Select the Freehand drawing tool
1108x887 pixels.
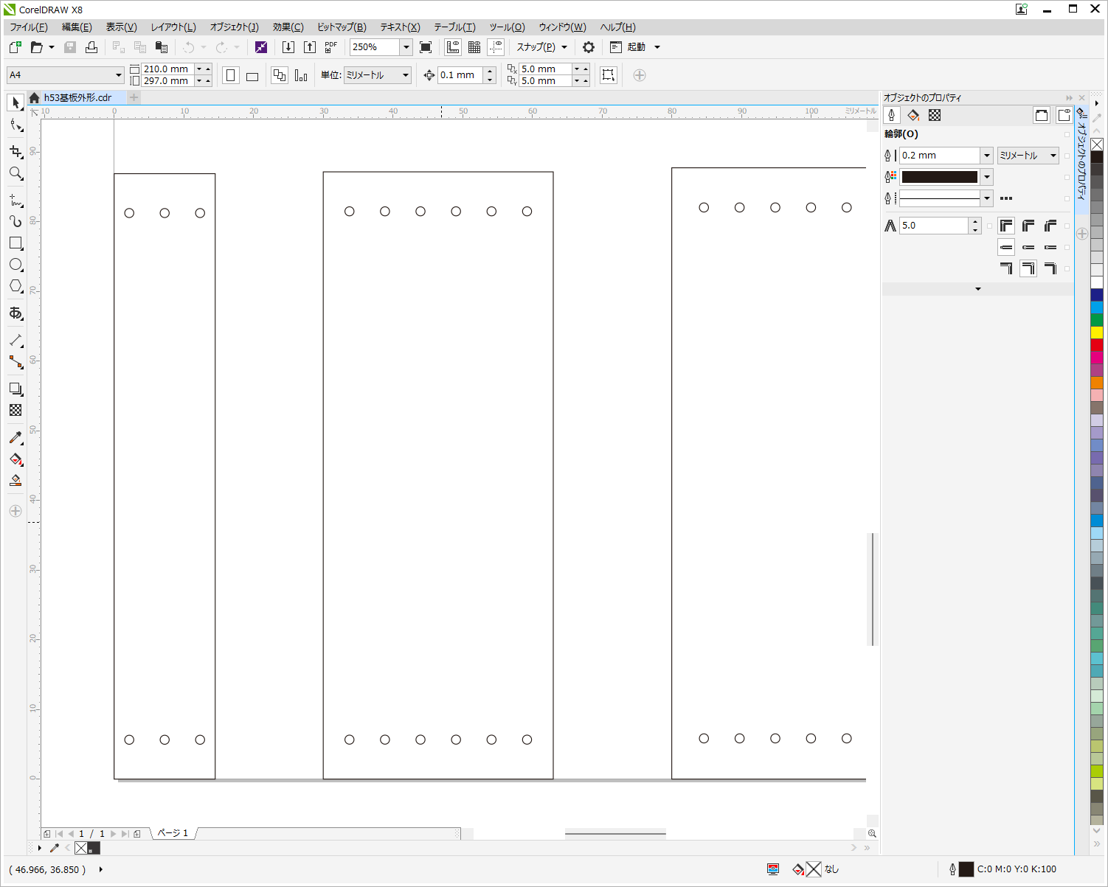coord(15,200)
